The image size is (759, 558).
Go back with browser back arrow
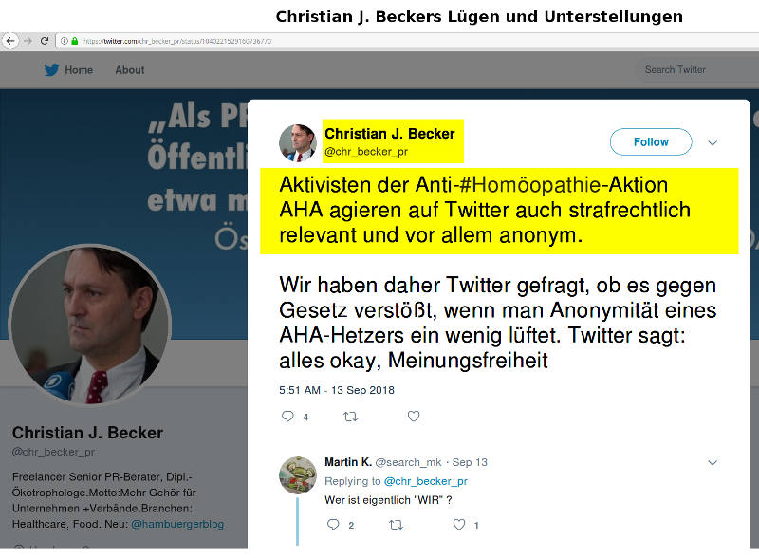[10, 41]
